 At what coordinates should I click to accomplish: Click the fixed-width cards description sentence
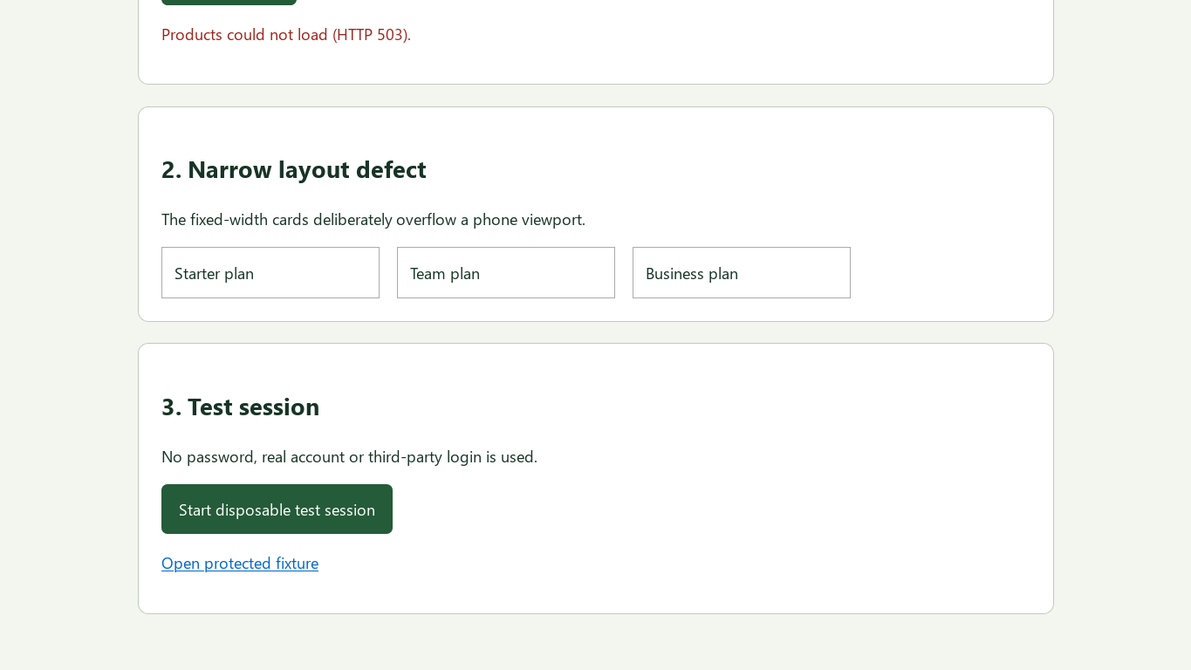pos(373,219)
